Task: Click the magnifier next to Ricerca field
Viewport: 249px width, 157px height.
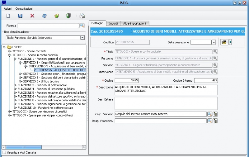Action: (x=82, y=26)
